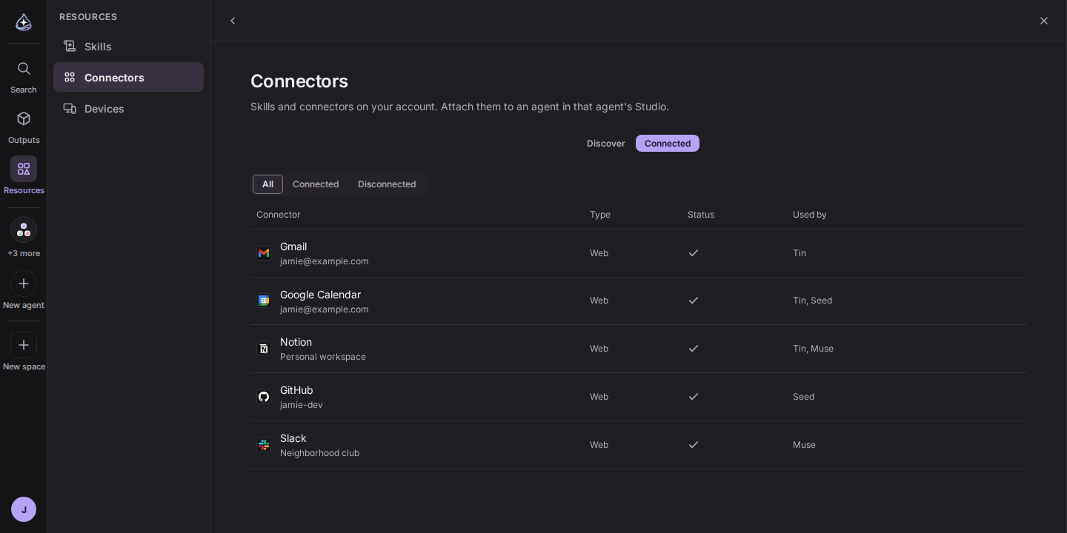This screenshot has width=1067, height=533.
Task: Click the Slack status checkmark
Action: (x=694, y=445)
